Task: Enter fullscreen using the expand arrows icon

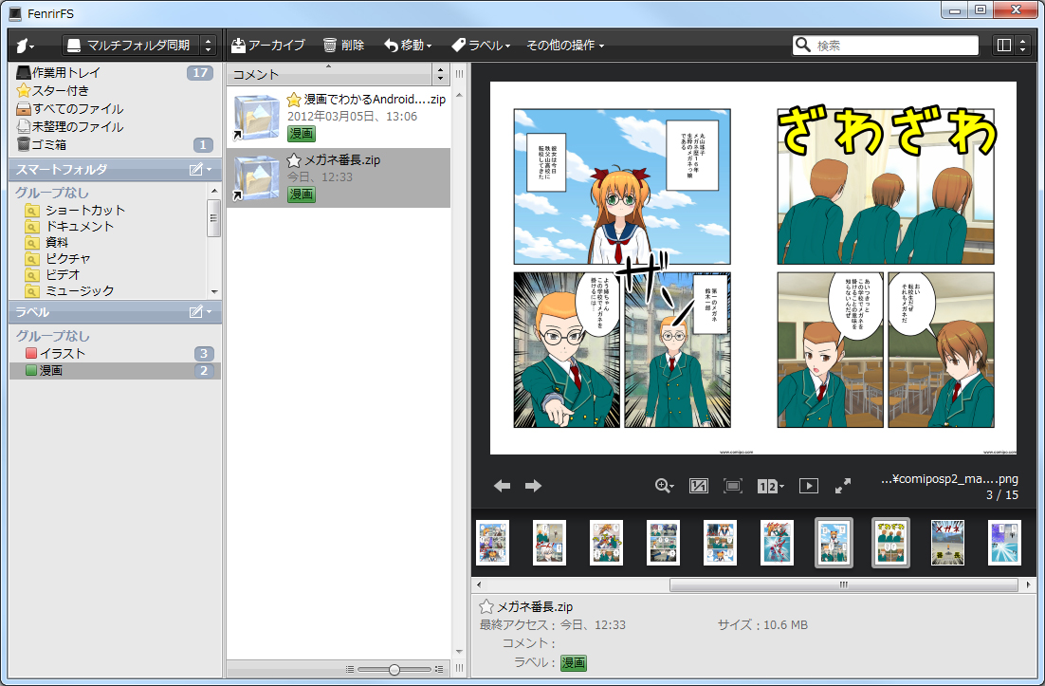Action: click(x=842, y=485)
